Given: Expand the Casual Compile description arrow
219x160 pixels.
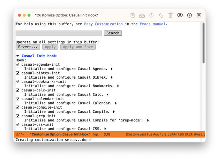Looking at the screenshot, I should (x=114, y=112).
